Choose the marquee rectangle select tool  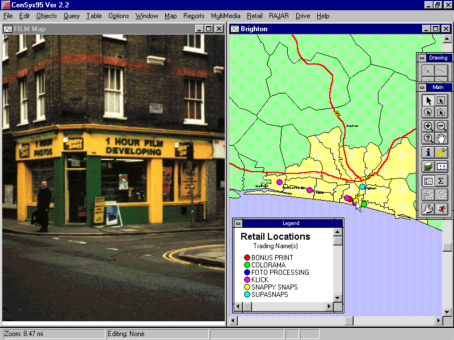tap(442, 100)
